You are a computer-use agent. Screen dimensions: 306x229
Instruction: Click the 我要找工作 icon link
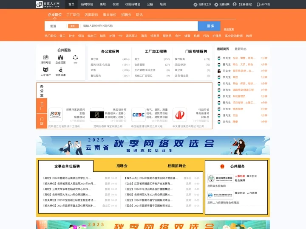click(x=195, y=5)
